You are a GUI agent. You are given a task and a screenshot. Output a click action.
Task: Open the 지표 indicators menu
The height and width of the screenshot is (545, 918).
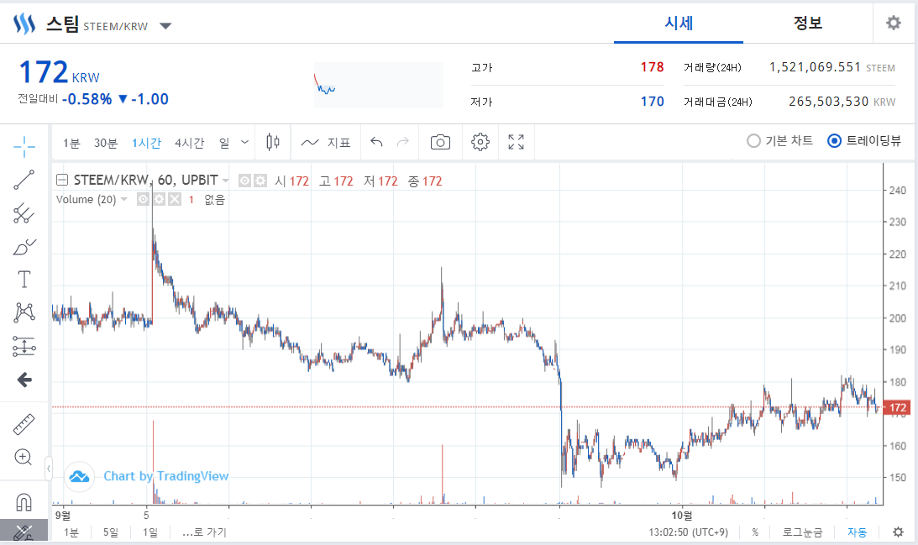(x=326, y=142)
